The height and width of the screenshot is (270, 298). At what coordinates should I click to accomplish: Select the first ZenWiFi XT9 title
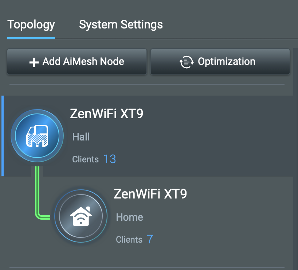[x=106, y=114]
